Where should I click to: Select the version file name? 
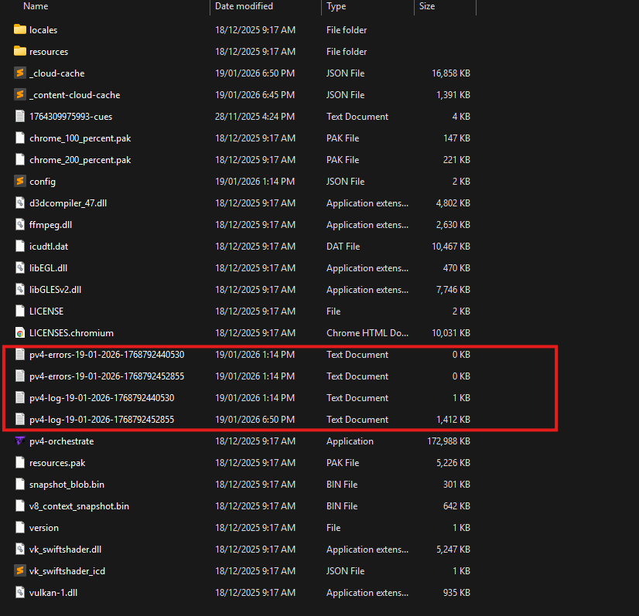[x=44, y=528]
